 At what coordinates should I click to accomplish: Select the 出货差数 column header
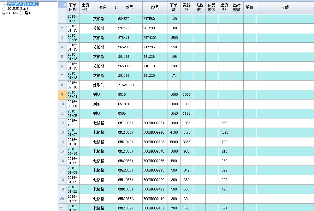(x=237, y=8)
